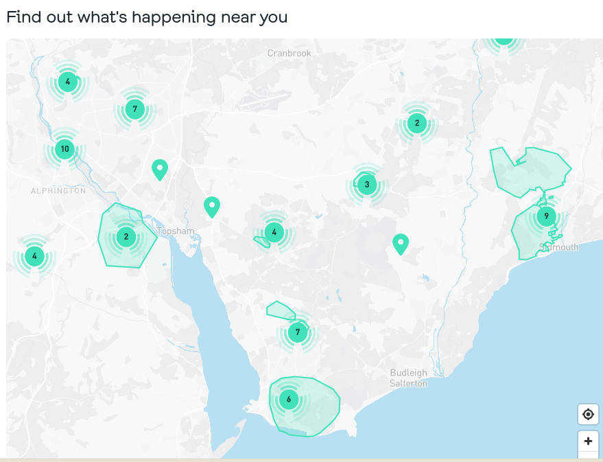Click the cluster marker numbered 3

[x=367, y=184]
